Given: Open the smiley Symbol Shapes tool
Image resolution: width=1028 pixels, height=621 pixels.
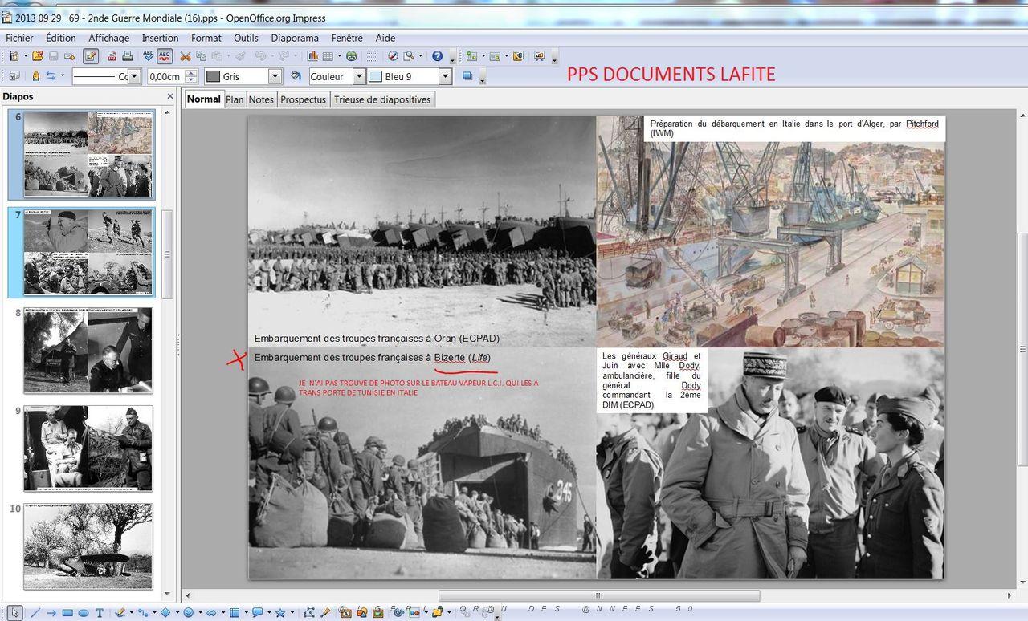Looking at the screenshot, I should [x=188, y=613].
